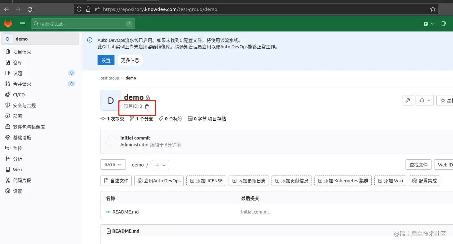
Task: Click Initial commit in the 最后提交 column
Action: pyautogui.click(x=255, y=212)
